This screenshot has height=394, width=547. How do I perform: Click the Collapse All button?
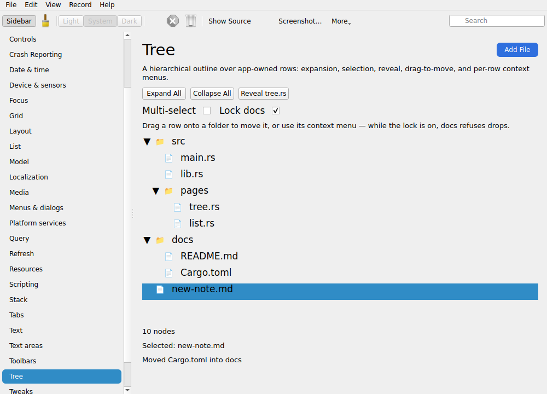coord(212,94)
